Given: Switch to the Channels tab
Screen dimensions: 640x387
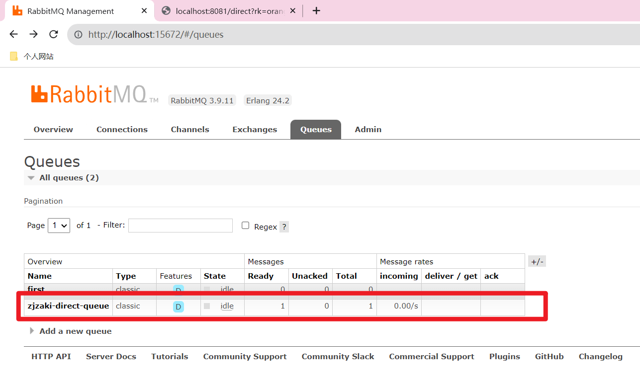Looking at the screenshot, I should [x=190, y=130].
